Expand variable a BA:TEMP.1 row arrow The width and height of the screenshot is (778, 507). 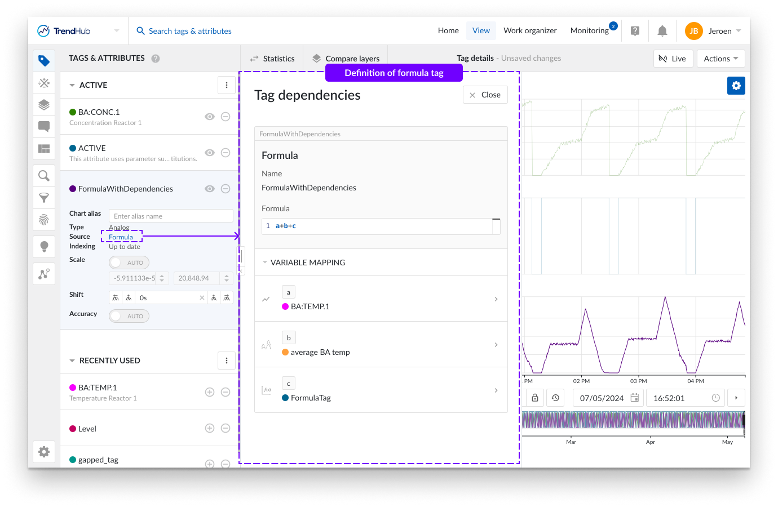(496, 299)
